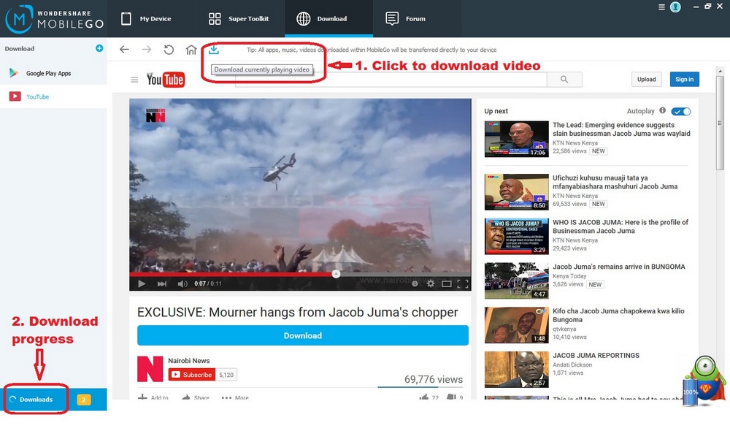The image size is (730, 431).
Task: Open the user account avatar
Action: coord(675,7)
